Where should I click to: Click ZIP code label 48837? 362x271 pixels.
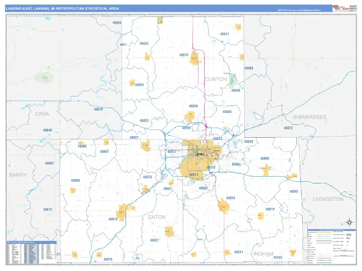[134, 138]
